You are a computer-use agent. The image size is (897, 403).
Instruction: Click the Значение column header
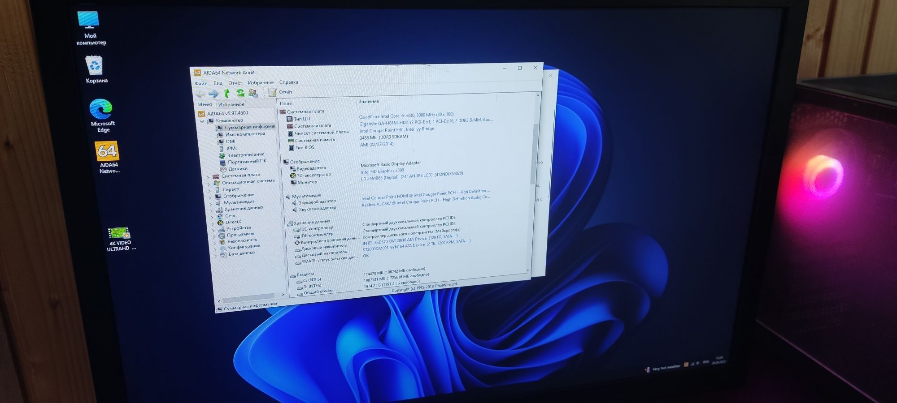(369, 102)
